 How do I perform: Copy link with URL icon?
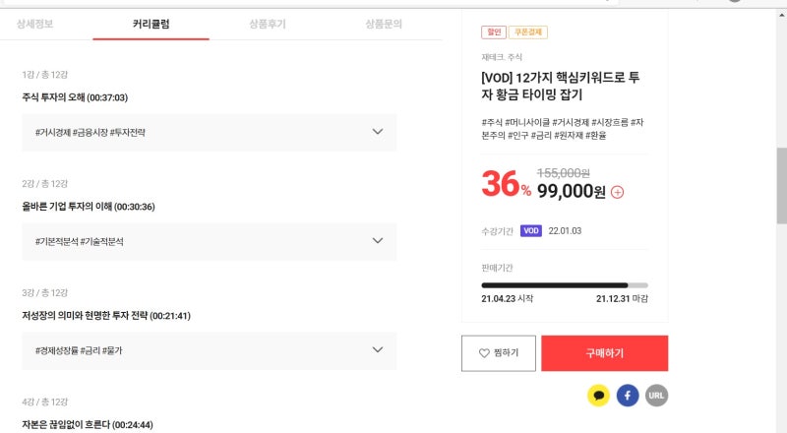click(656, 396)
